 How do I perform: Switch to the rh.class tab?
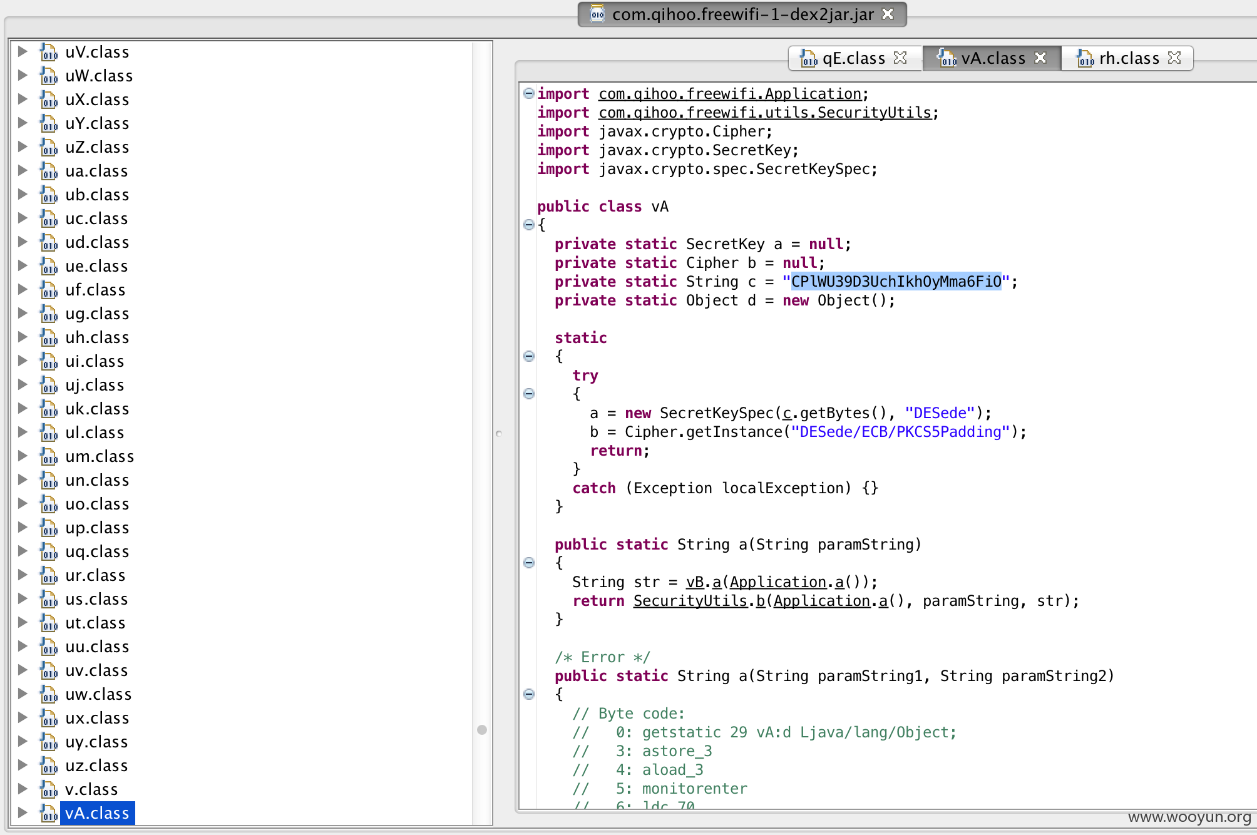coord(1129,58)
